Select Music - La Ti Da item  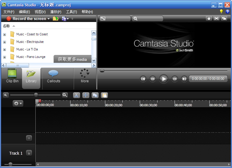pos(27,49)
